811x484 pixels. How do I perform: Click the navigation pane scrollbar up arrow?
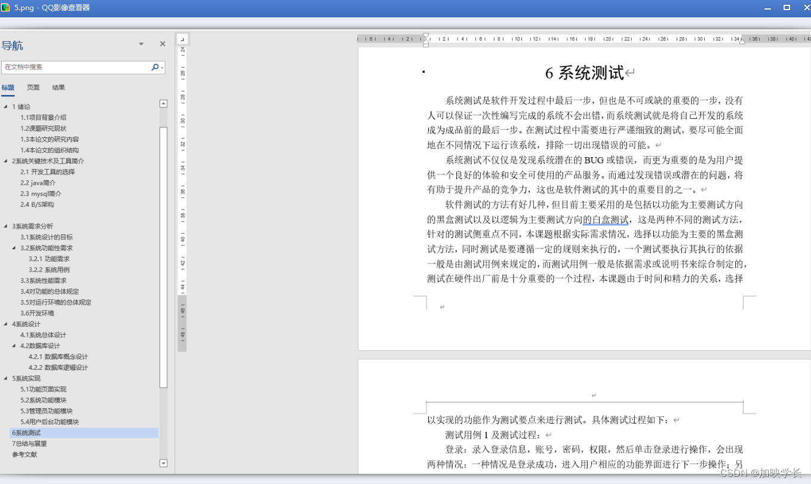tap(162, 103)
